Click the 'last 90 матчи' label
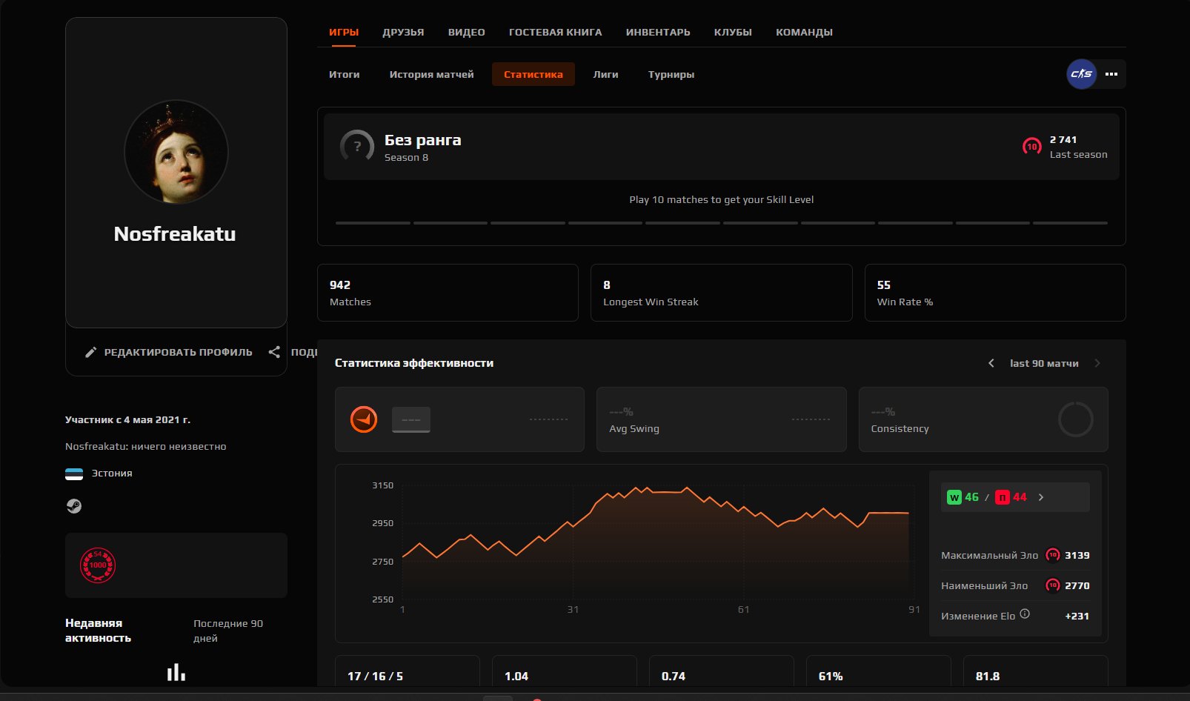1190x701 pixels. coord(1044,363)
